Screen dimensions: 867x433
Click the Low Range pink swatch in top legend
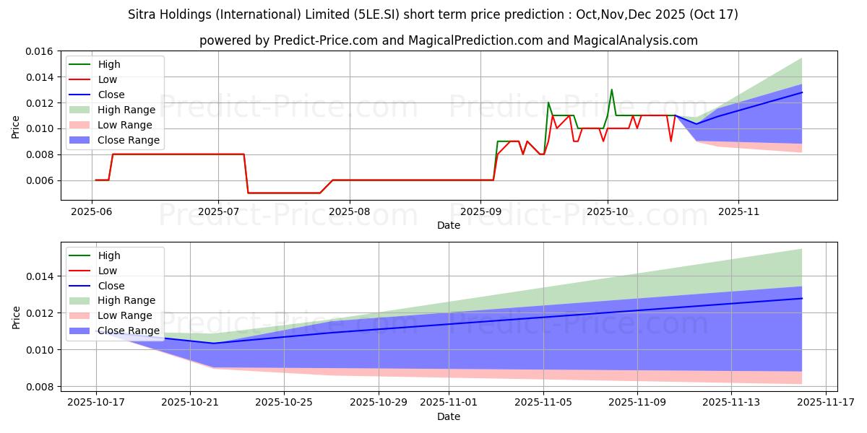[x=82, y=125]
